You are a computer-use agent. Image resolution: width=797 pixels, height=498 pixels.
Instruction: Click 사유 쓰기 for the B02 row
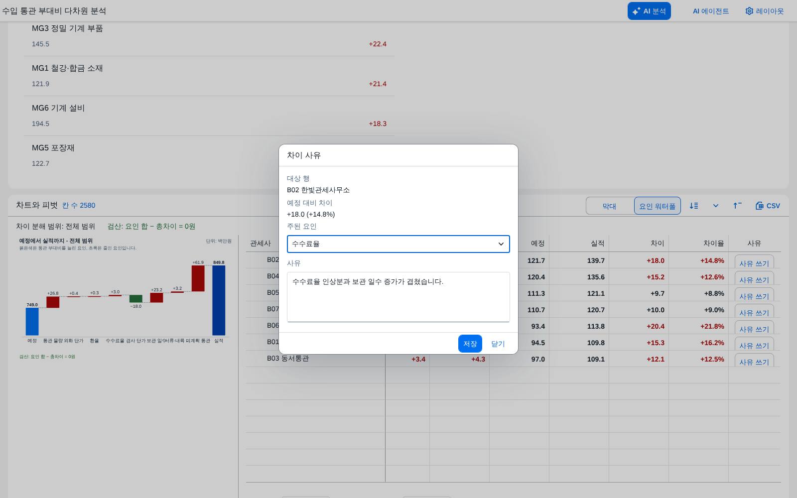coord(754,262)
